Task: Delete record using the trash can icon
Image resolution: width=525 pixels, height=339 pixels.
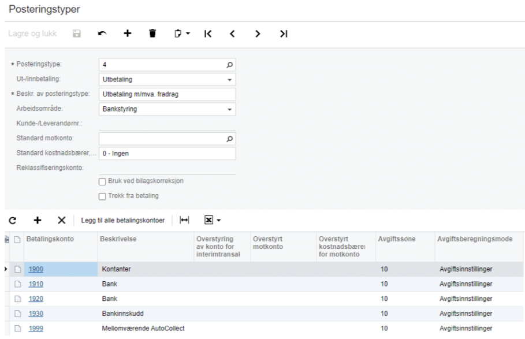Action: tap(152, 33)
